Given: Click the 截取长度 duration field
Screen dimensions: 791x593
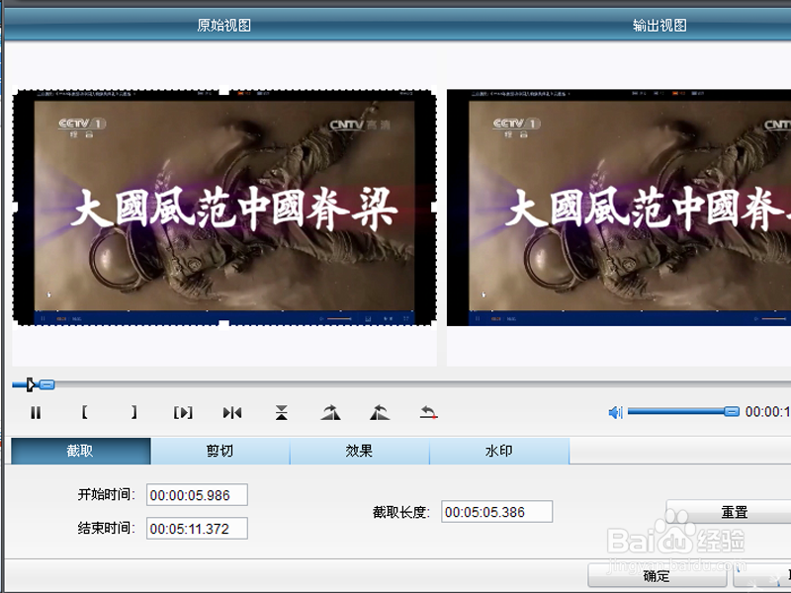Looking at the screenshot, I should tap(497, 512).
